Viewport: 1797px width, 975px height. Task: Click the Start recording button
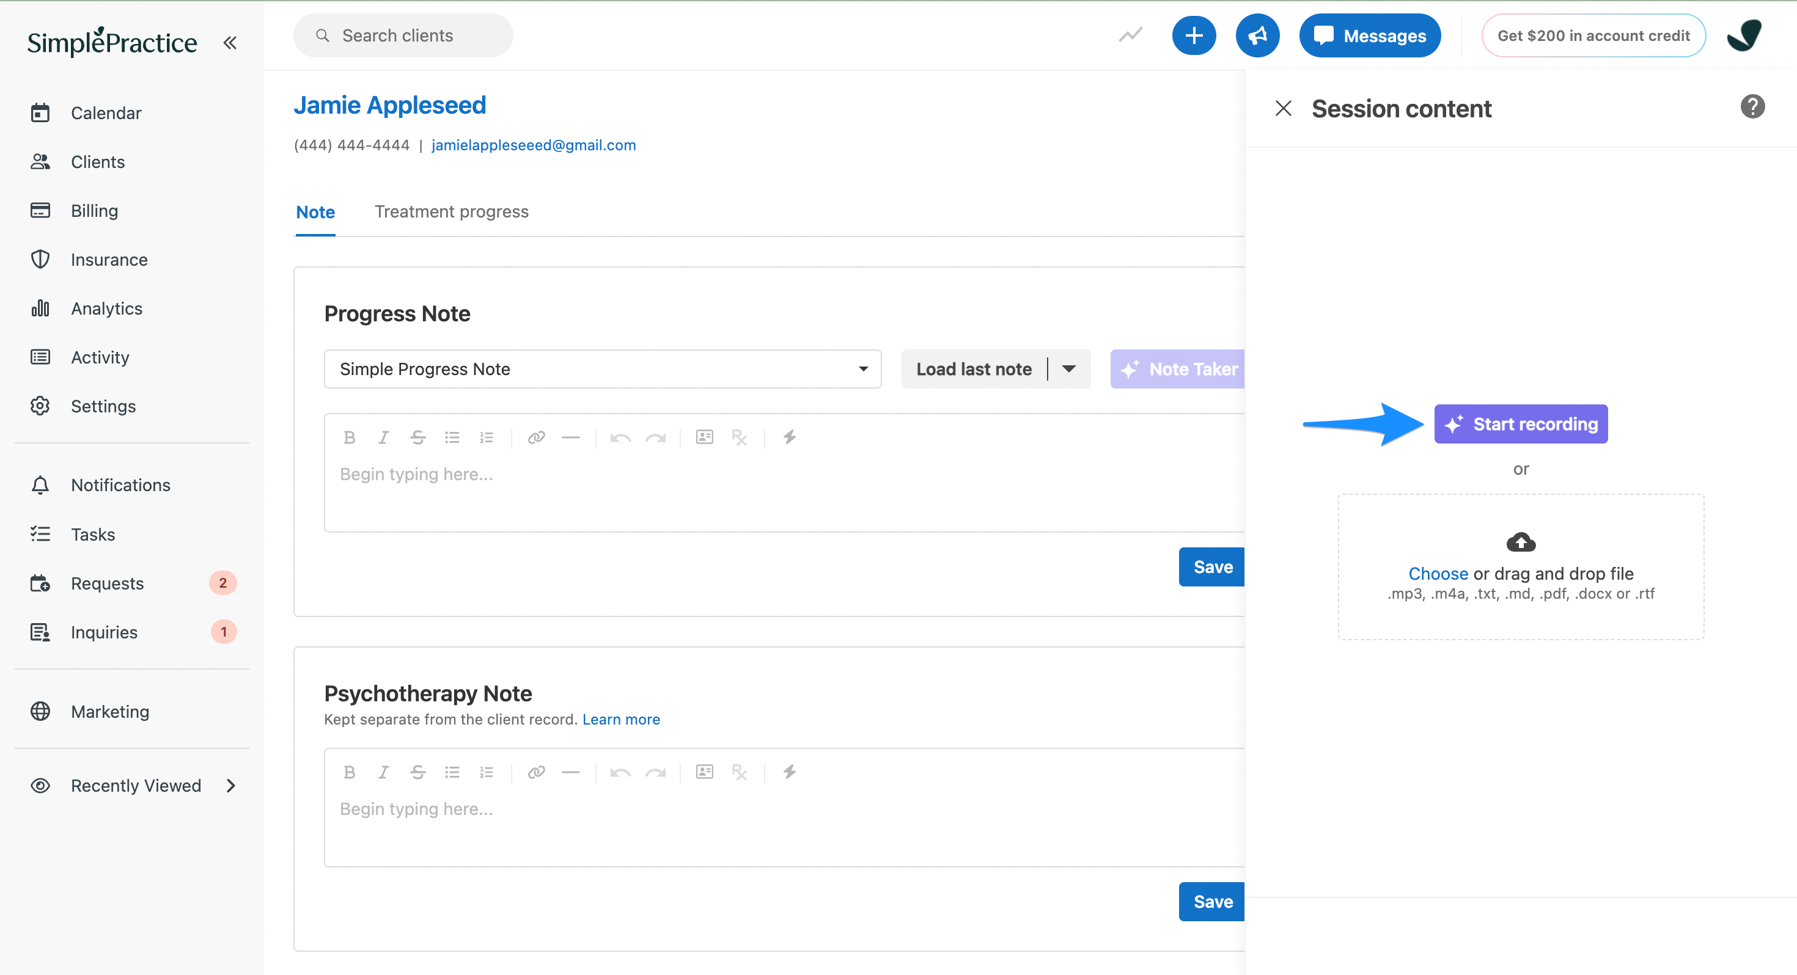tap(1521, 424)
